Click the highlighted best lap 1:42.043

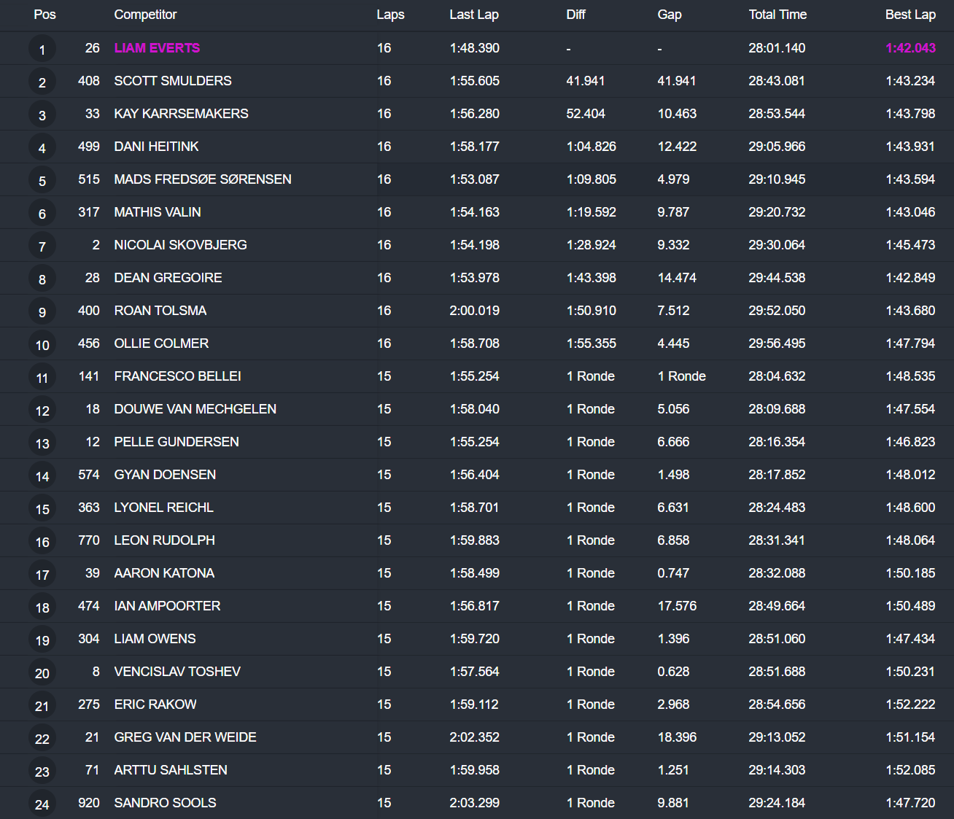pyautogui.click(x=910, y=48)
